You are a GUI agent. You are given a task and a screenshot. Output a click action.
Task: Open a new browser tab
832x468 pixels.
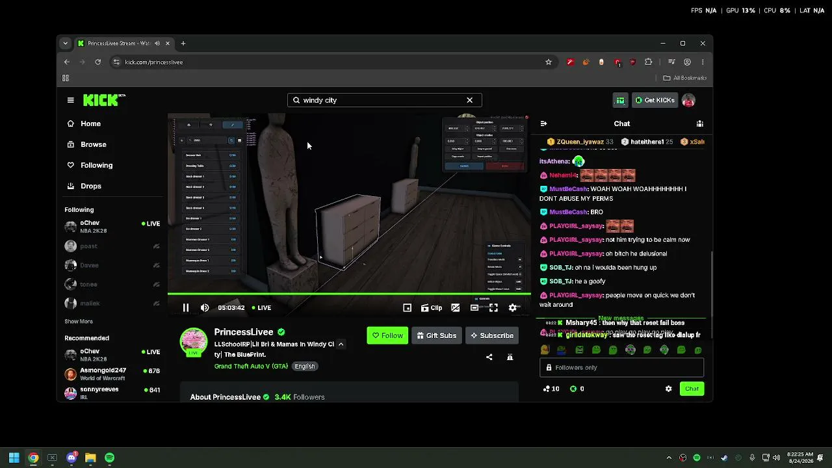183,44
